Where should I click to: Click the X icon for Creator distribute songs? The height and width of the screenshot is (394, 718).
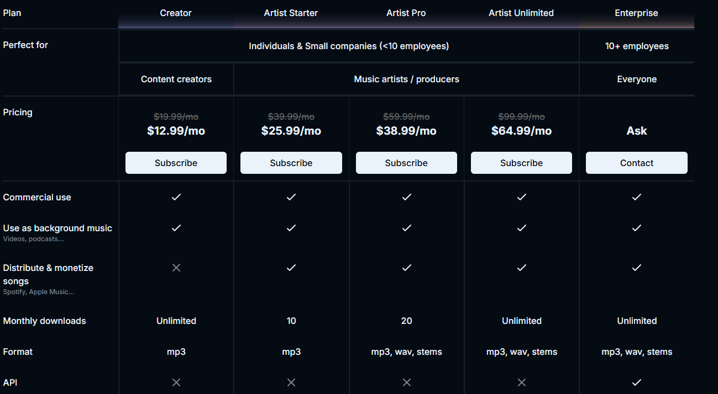pos(176,268)
